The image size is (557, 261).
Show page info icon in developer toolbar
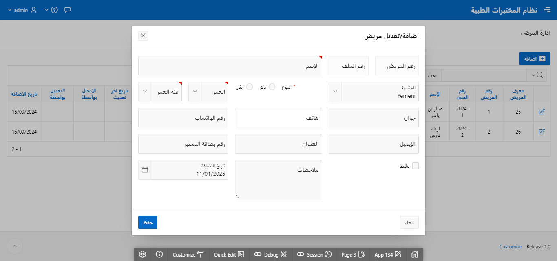point(159,254)
